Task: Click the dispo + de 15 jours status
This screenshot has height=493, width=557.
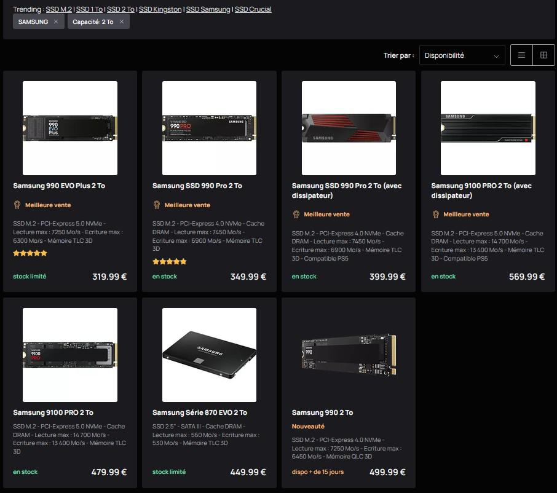Action: 318,472
